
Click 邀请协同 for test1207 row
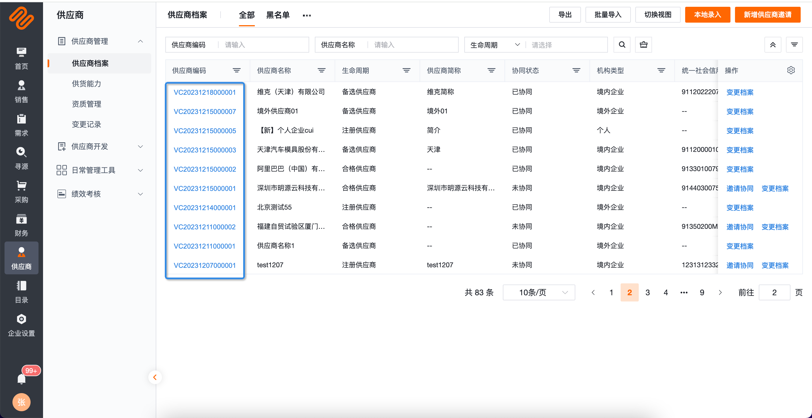740,265
